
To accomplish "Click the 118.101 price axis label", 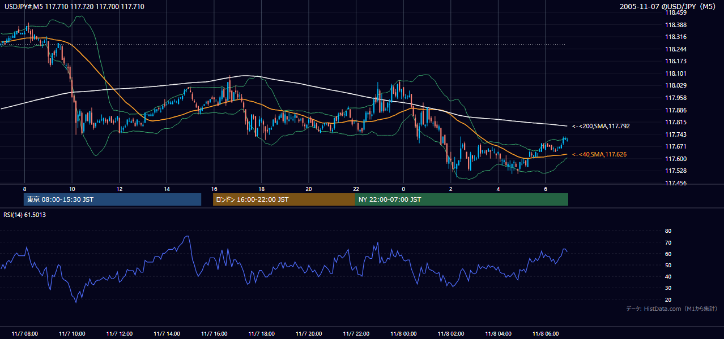I will (675, 73).
